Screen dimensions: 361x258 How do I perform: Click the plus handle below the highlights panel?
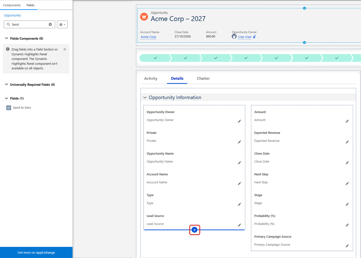(x=304, y=42)
